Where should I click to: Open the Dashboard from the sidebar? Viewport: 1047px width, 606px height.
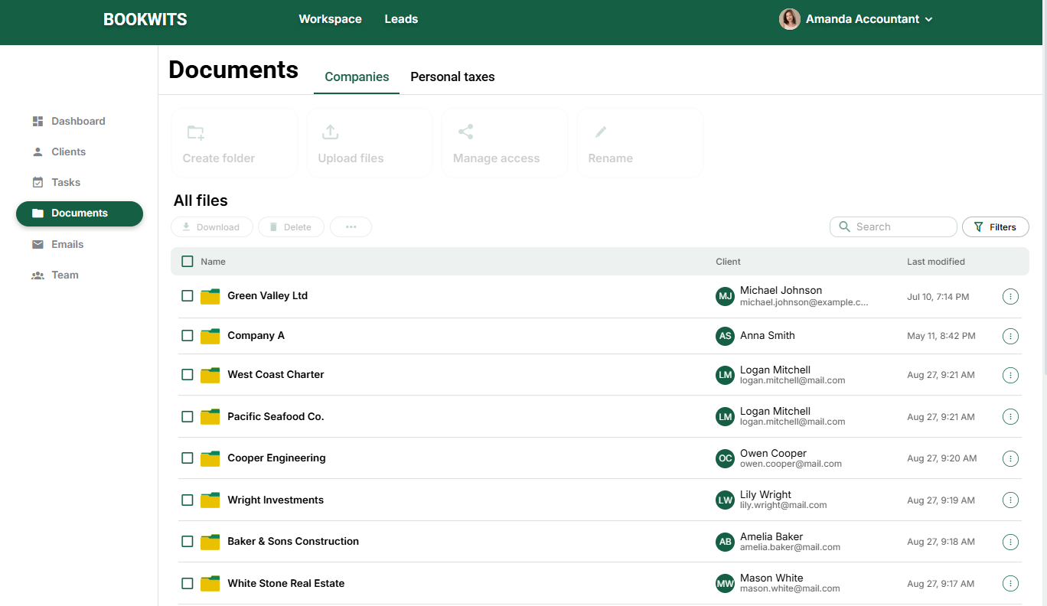(x=78, y=121)
